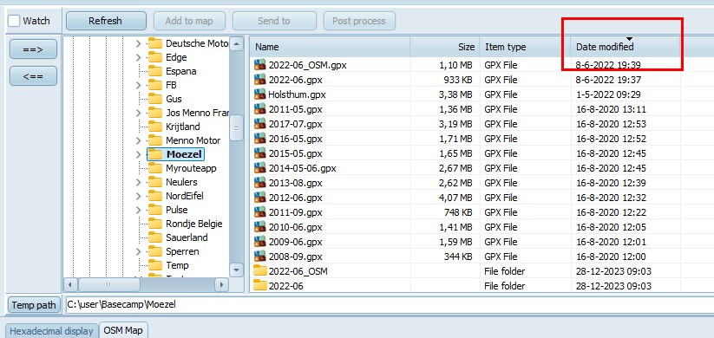Expand the Pulse folder node
Viewport: 714px width, 338px height.
[139, 210]
